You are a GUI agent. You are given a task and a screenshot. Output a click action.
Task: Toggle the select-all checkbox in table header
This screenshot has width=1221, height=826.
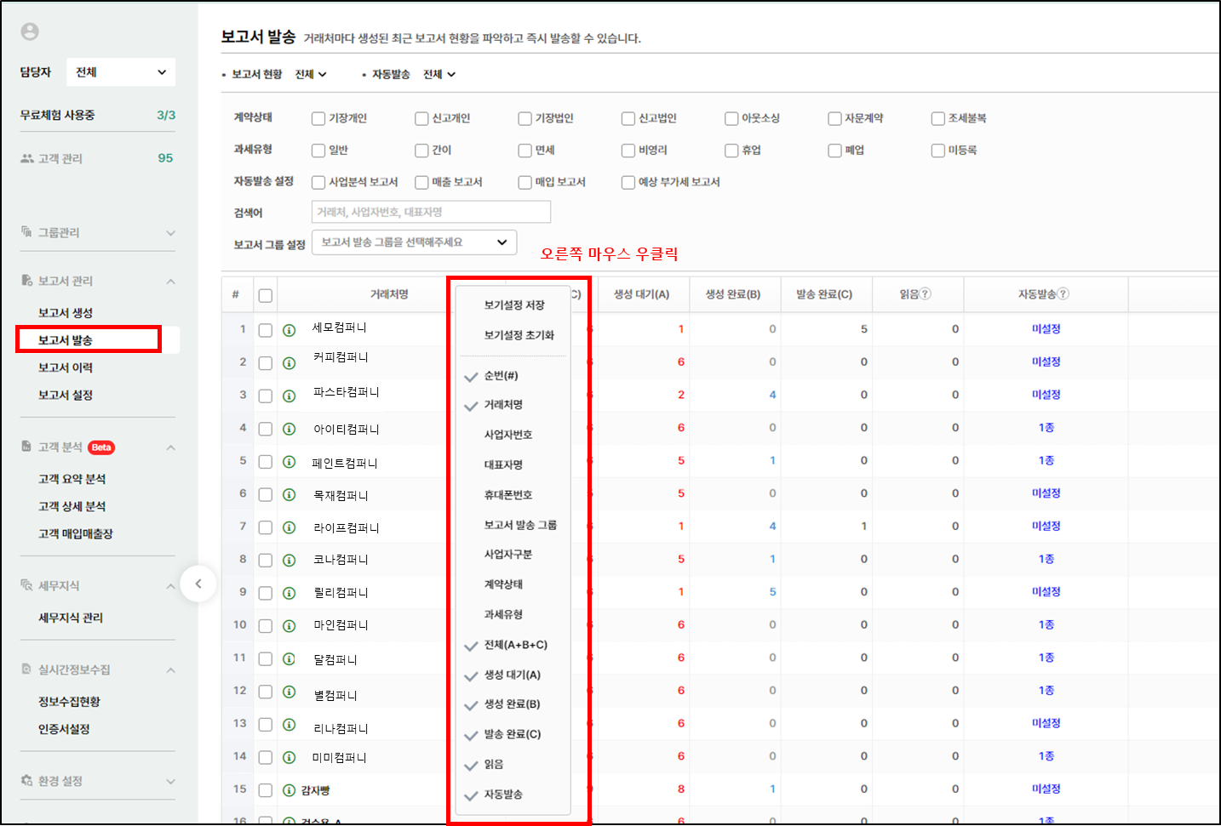266,296
